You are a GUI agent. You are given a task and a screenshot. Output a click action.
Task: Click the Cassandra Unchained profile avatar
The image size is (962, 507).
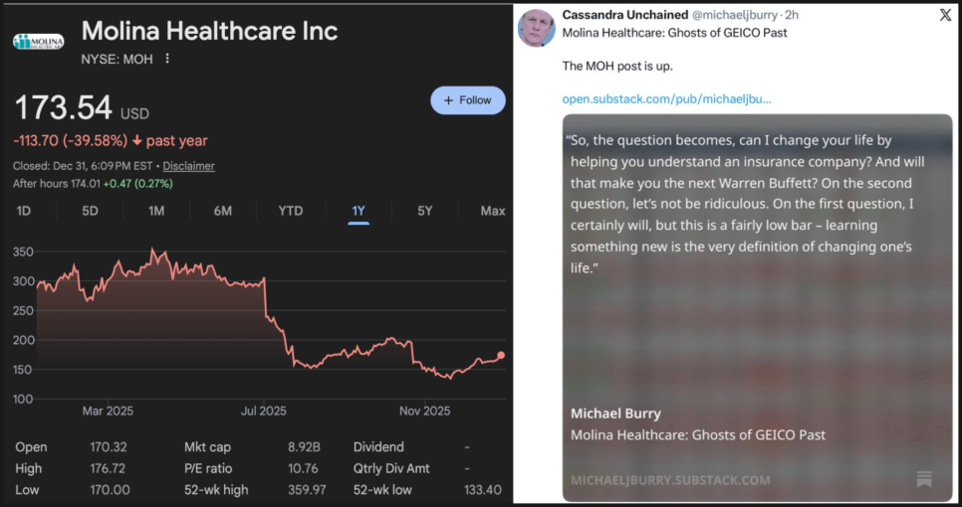coord(537,29)
